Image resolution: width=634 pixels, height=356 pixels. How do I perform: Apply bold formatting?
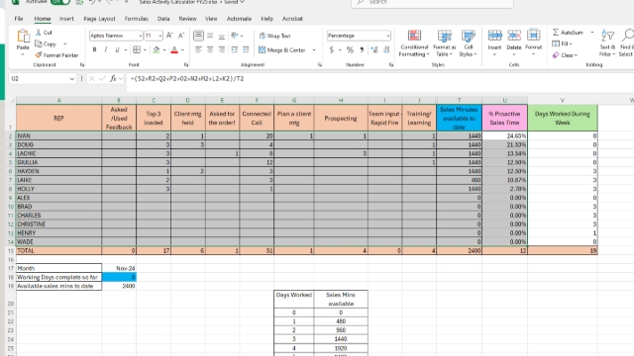(95, 49)
